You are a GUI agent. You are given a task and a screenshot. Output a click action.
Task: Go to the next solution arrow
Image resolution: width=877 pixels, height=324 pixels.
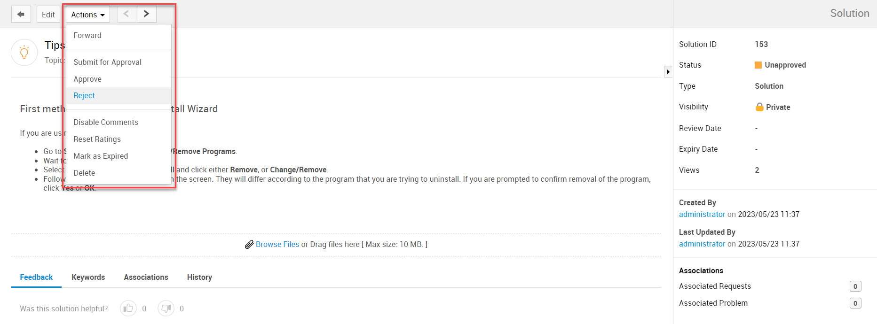(147, 14)
